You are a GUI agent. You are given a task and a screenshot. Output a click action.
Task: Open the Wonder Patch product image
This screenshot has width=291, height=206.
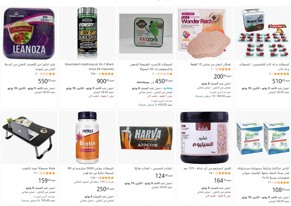[x=204, y=33]
